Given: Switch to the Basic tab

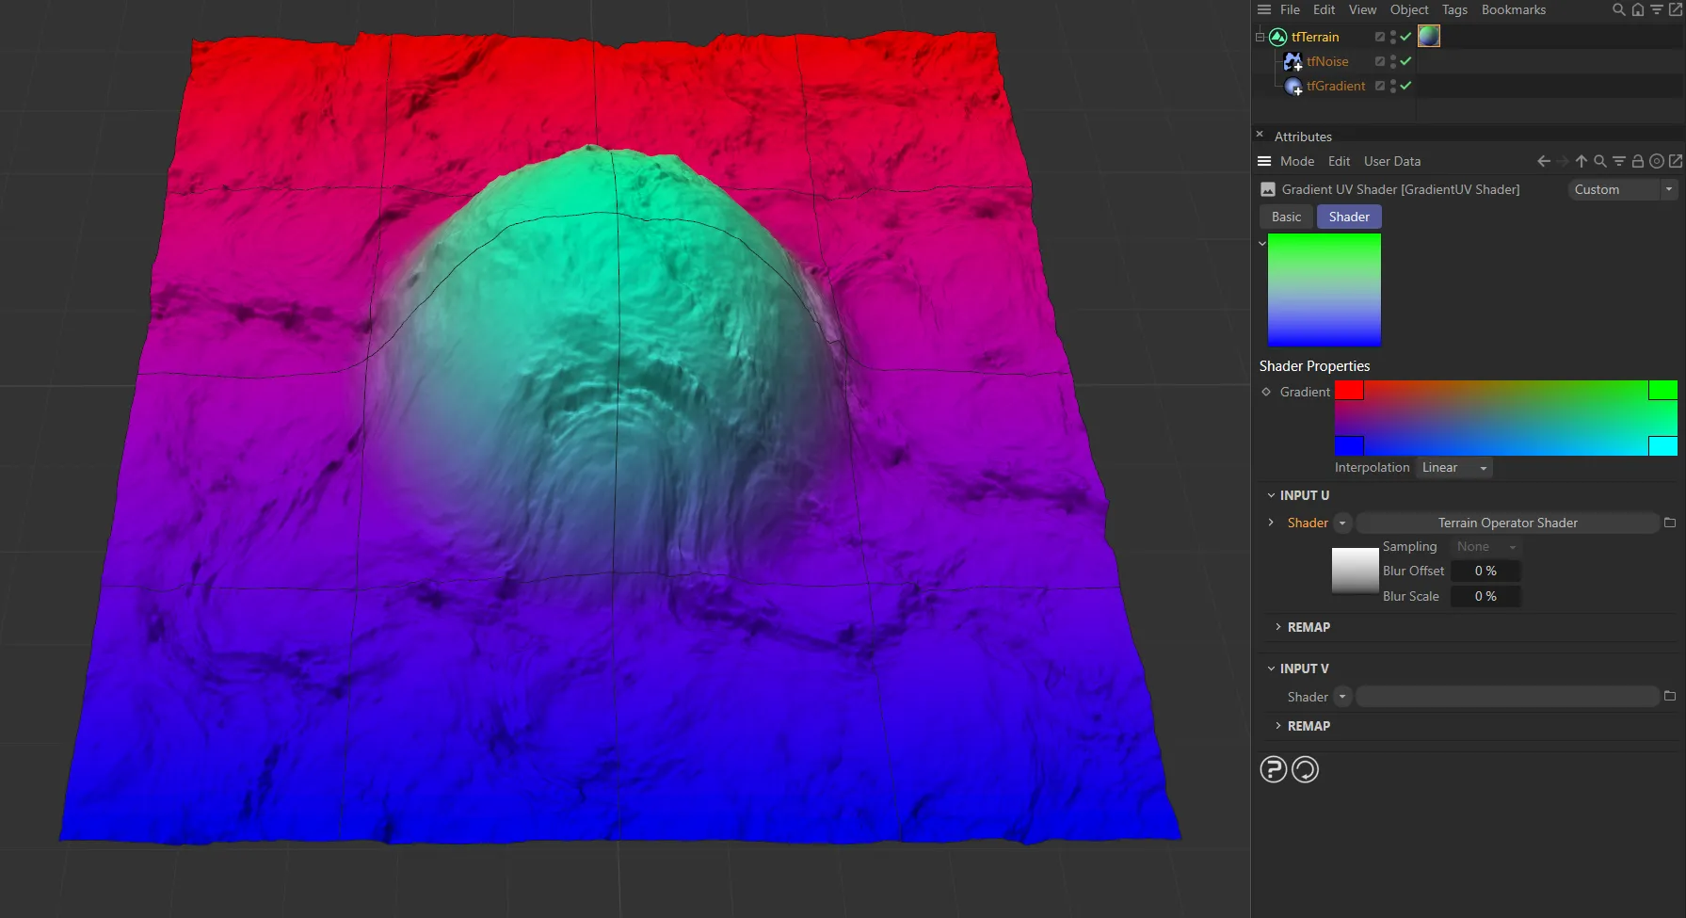Looking at the screenshot, I should pyautogui.click(x=1286, y=217).
